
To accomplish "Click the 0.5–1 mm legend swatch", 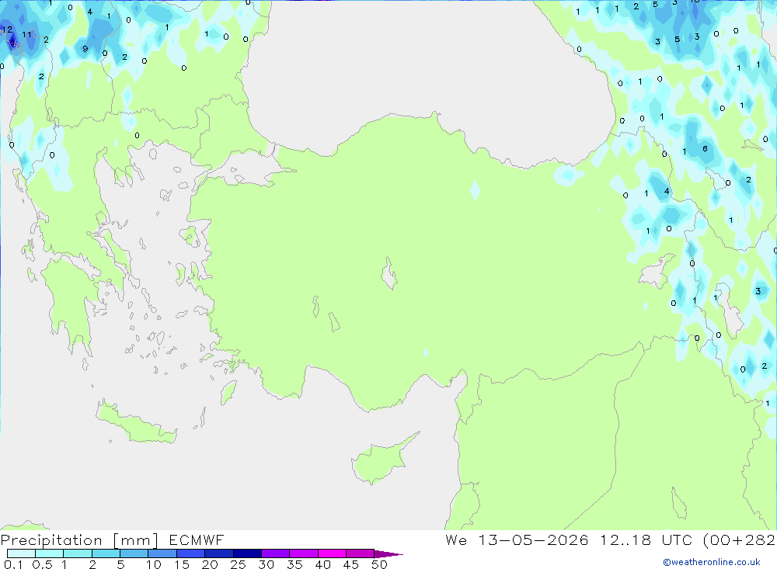I will point(49,553).
